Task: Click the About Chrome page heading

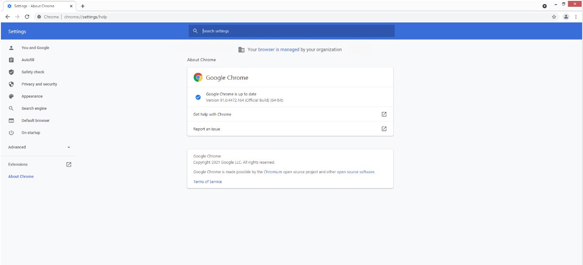Action: point(201,60)
